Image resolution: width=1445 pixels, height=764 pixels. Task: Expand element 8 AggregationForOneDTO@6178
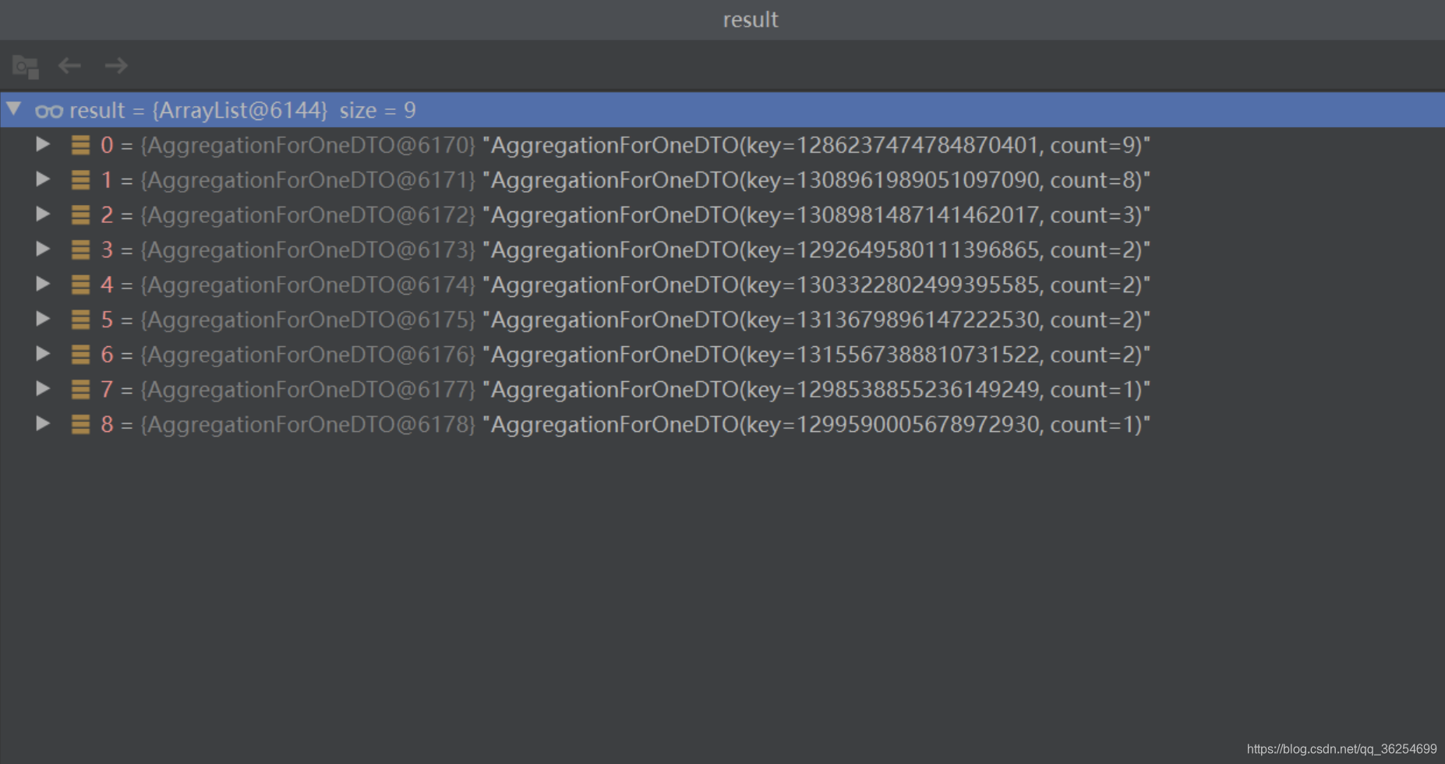[43, 423]
